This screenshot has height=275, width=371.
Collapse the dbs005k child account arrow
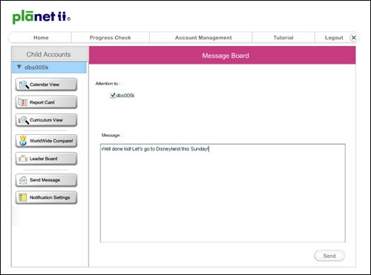(19, 67)
